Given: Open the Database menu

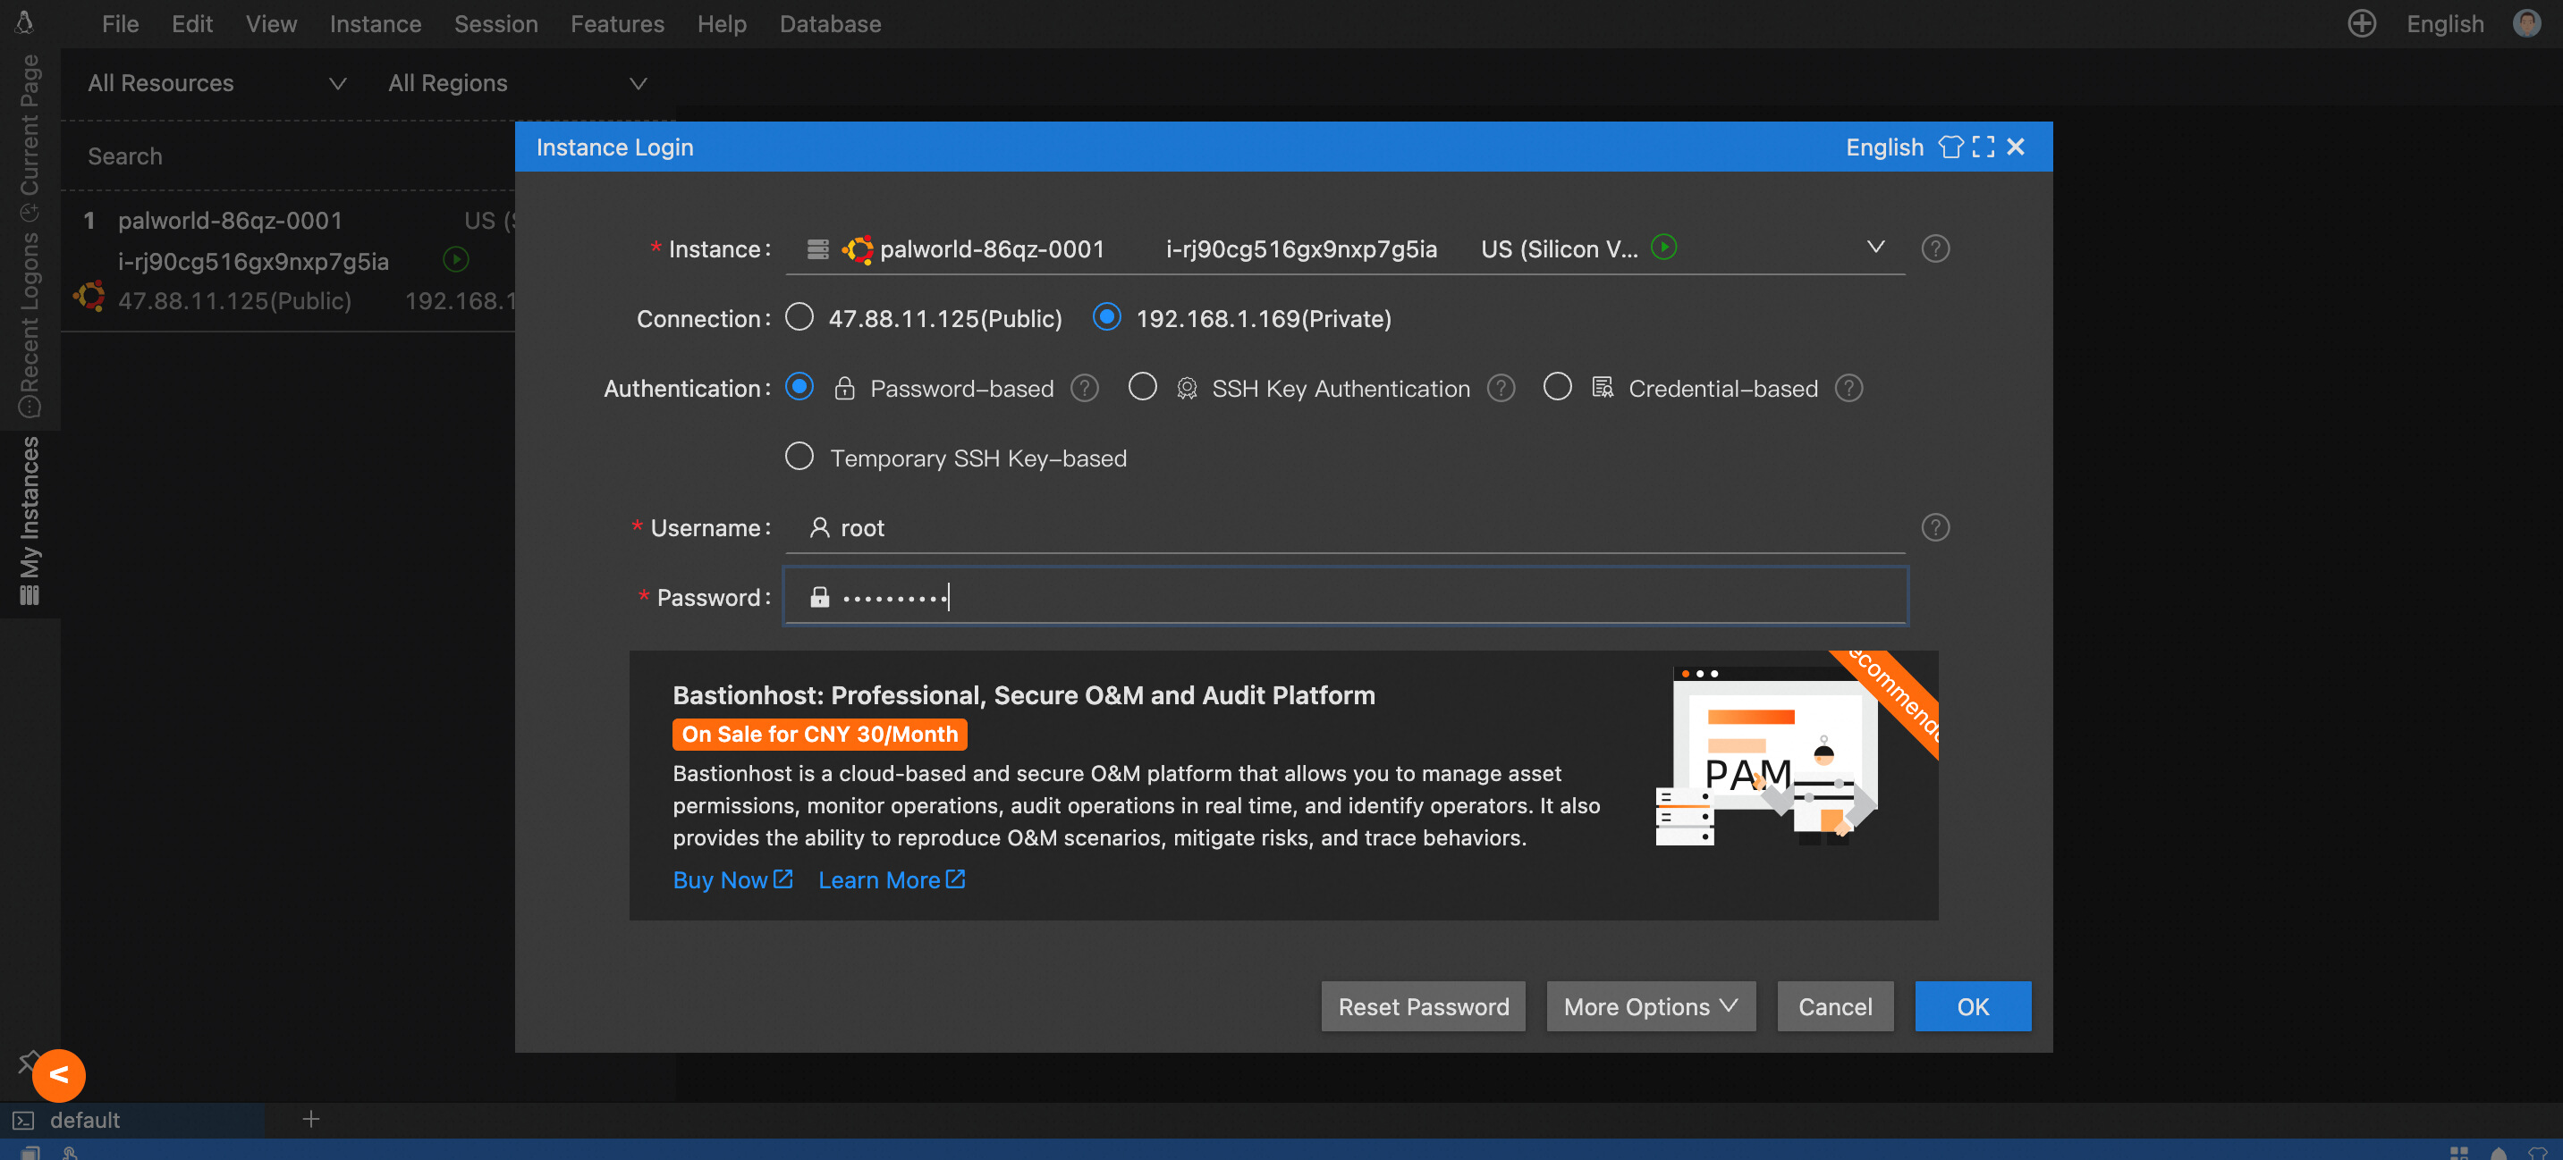Looking at the screenshot, I should coord(830,23).
